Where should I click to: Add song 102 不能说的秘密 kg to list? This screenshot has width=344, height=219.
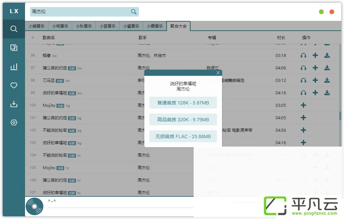[x=303, y=130]
